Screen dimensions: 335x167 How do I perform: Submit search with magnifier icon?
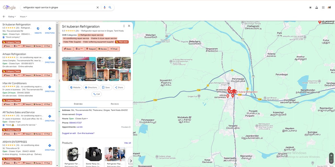coord(110,8)
